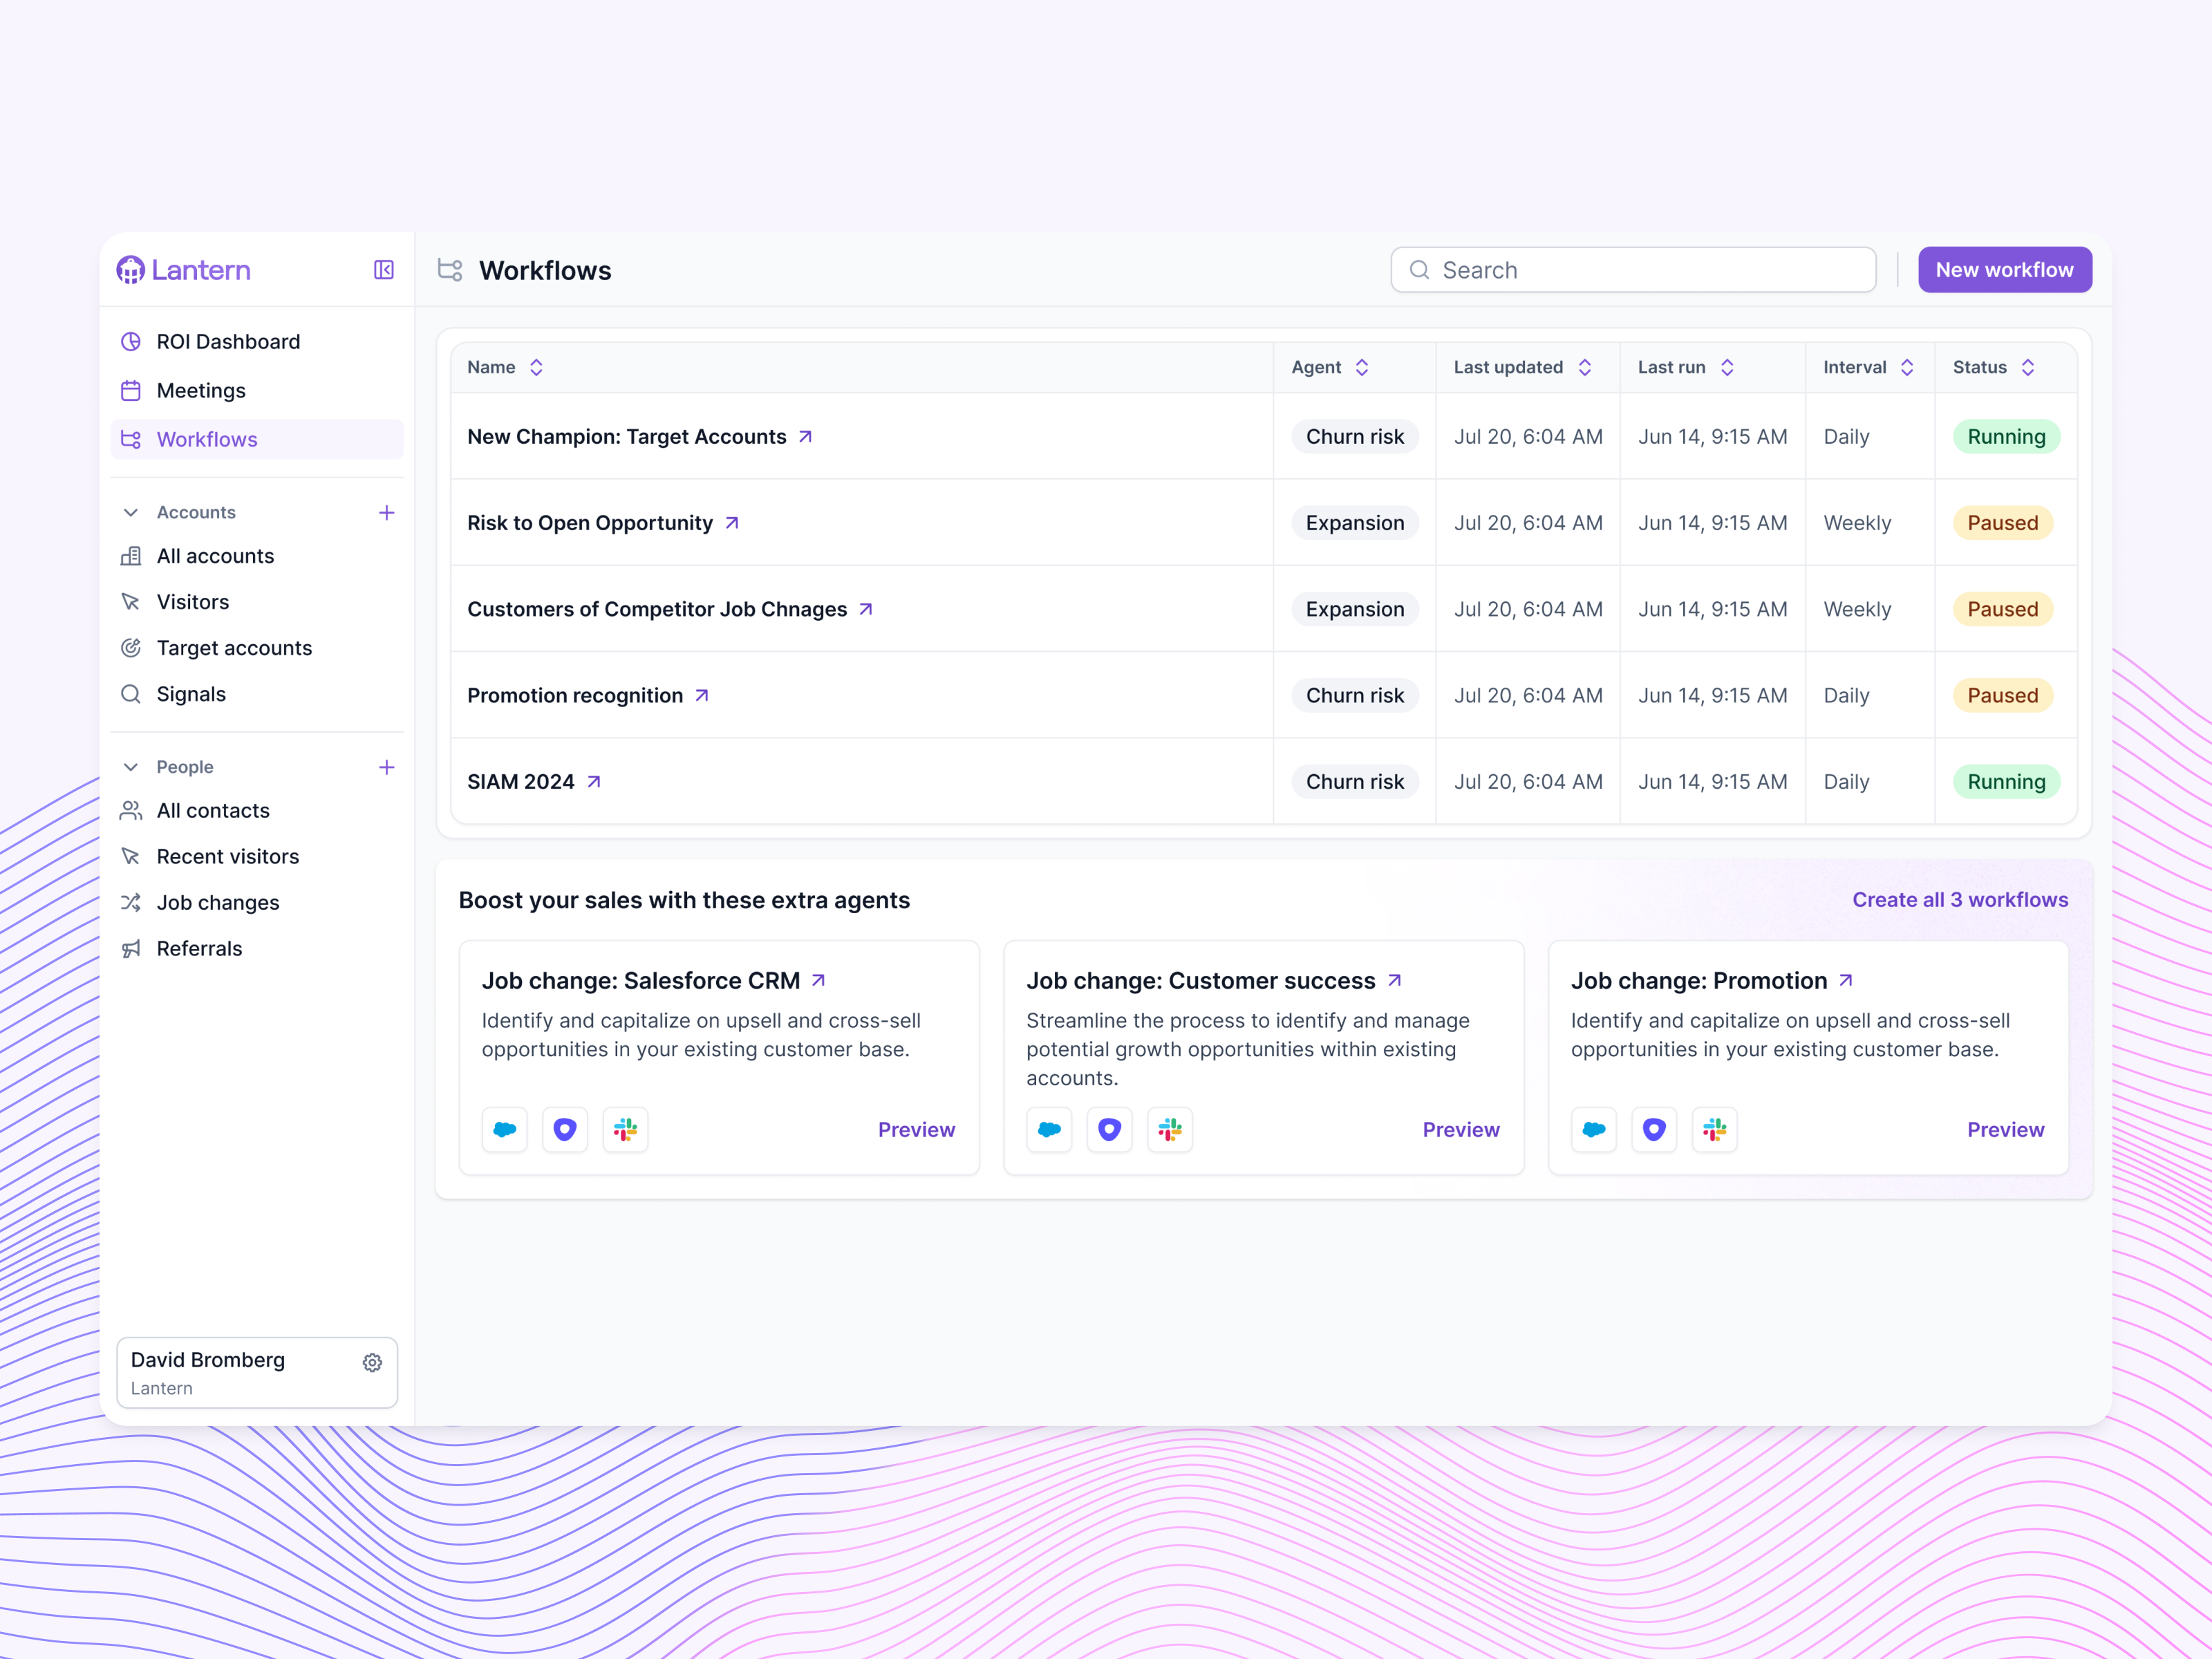Collapse the Accounts section chevron
Screen dimensions: 2212x1659
(x=131, y=512)
